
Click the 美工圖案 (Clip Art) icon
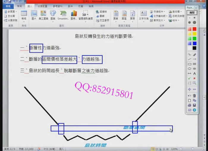[43, 15]
